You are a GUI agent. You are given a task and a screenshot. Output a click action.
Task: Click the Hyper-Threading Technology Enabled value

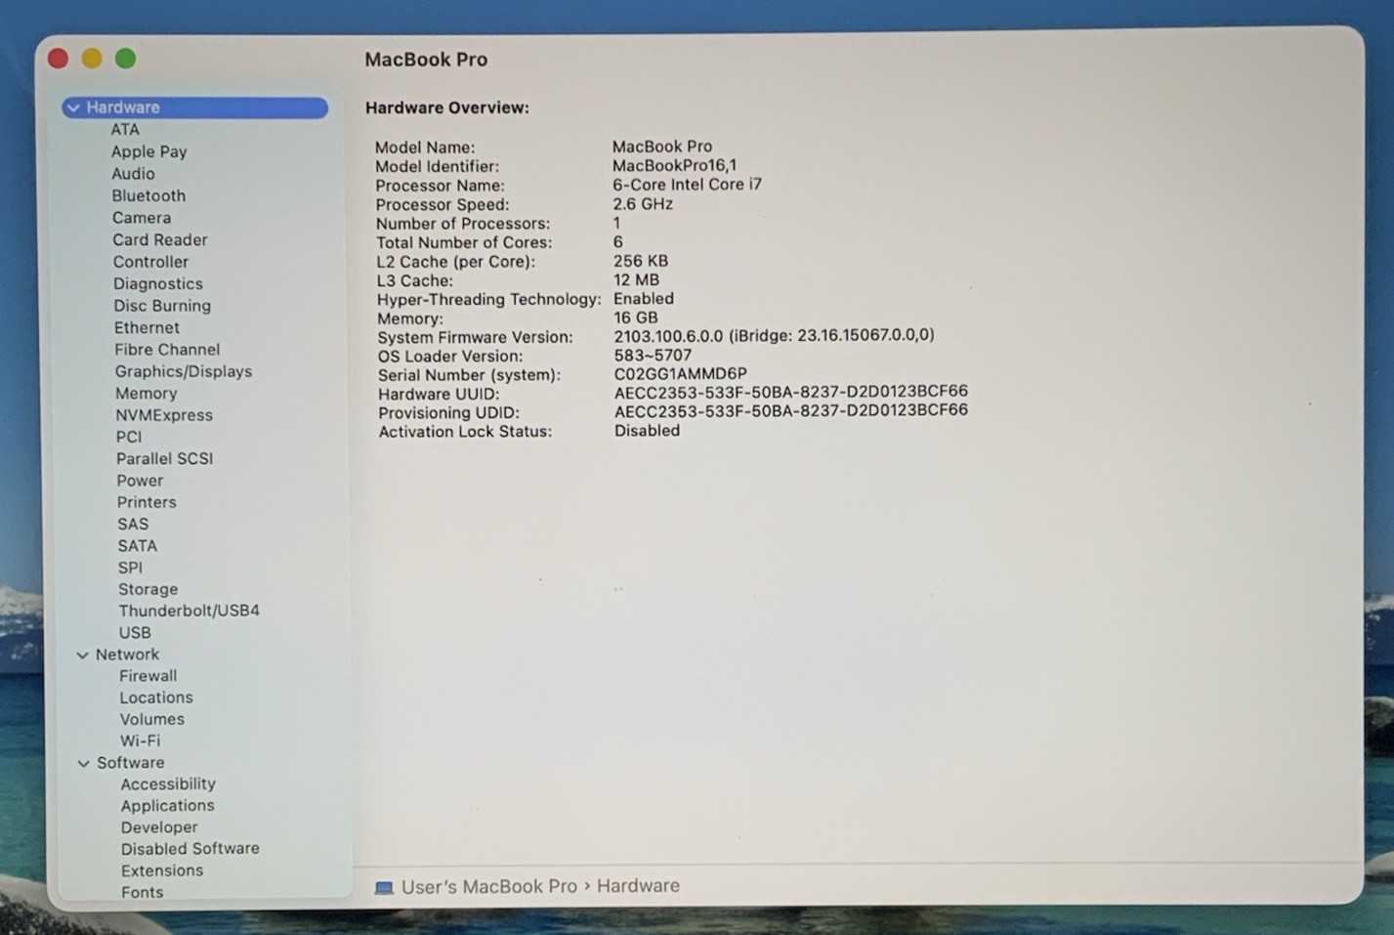(x=644, y=298)
